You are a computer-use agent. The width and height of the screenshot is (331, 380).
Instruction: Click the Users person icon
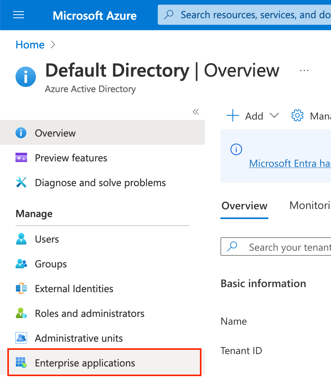(21, 239)
